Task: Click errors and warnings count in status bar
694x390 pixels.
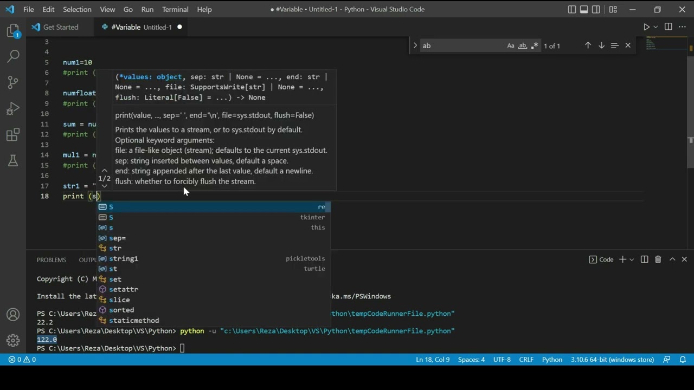Action: tap(22, 360)
